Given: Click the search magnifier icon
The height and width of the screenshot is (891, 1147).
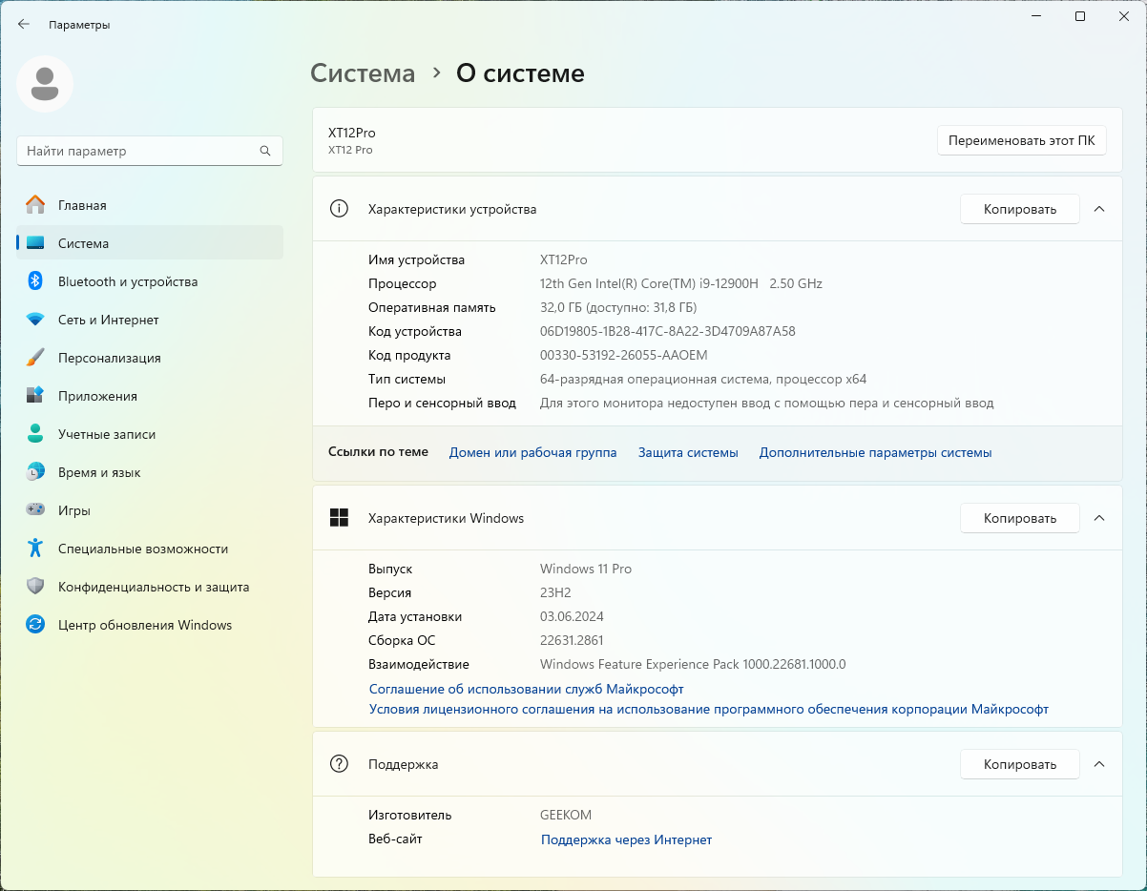Looking at the screenshot, I should [265, 151].
